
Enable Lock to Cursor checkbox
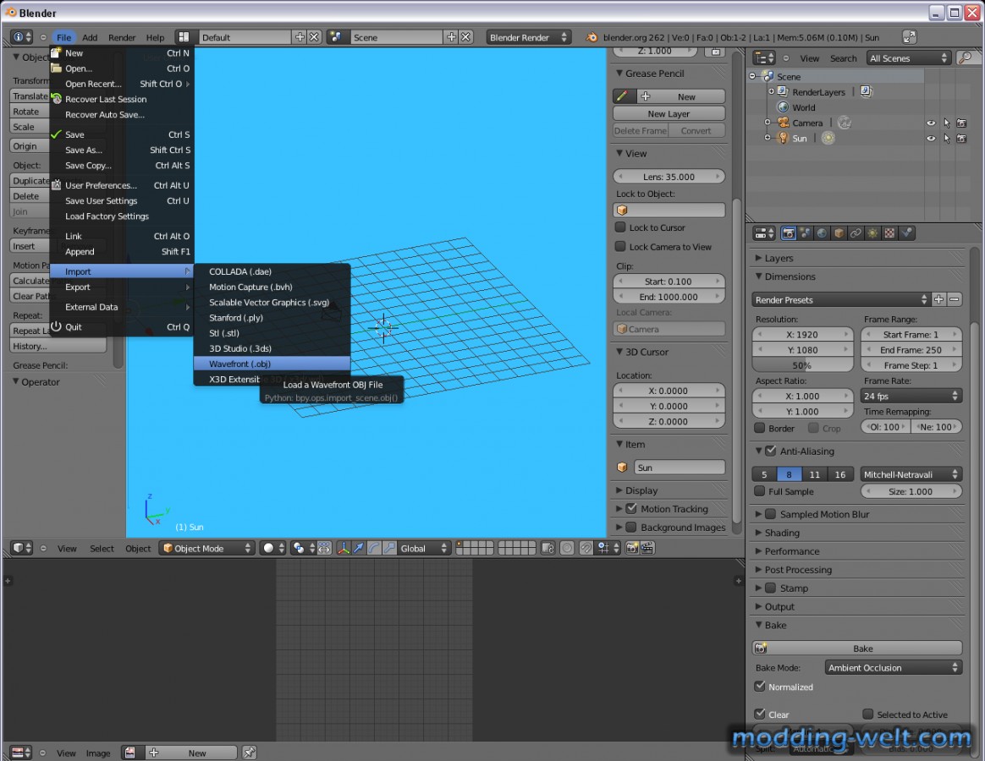620,227
